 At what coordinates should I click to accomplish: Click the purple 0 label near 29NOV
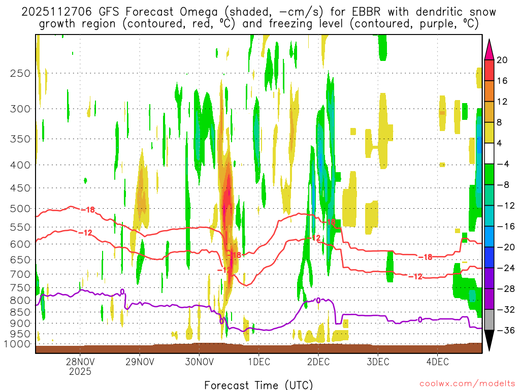122,292
